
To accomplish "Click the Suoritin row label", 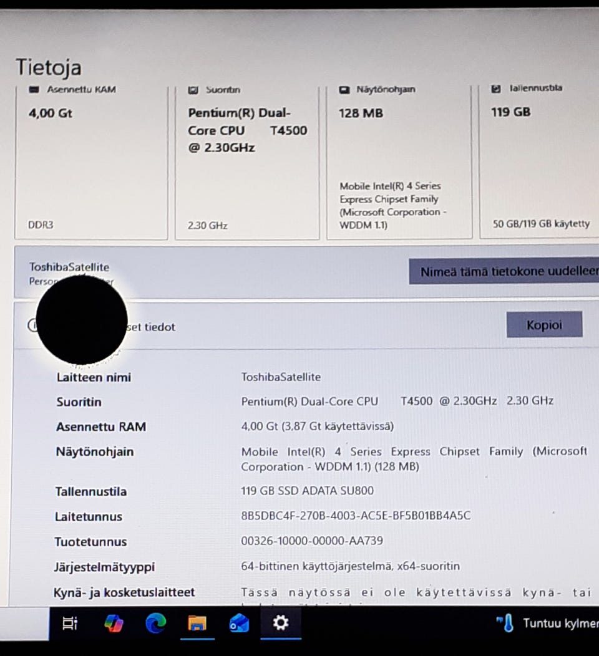I will 79,402.
